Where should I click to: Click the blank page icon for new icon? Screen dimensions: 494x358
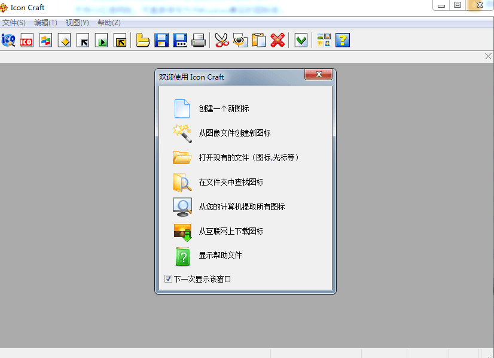pyautogui.click(x=182, y=108)
